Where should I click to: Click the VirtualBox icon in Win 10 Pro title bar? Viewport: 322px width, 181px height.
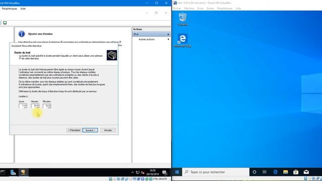click(x=175, y=3)
